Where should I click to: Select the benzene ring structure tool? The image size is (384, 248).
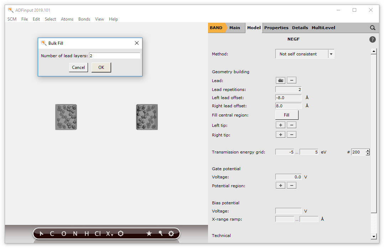point(121,233)
